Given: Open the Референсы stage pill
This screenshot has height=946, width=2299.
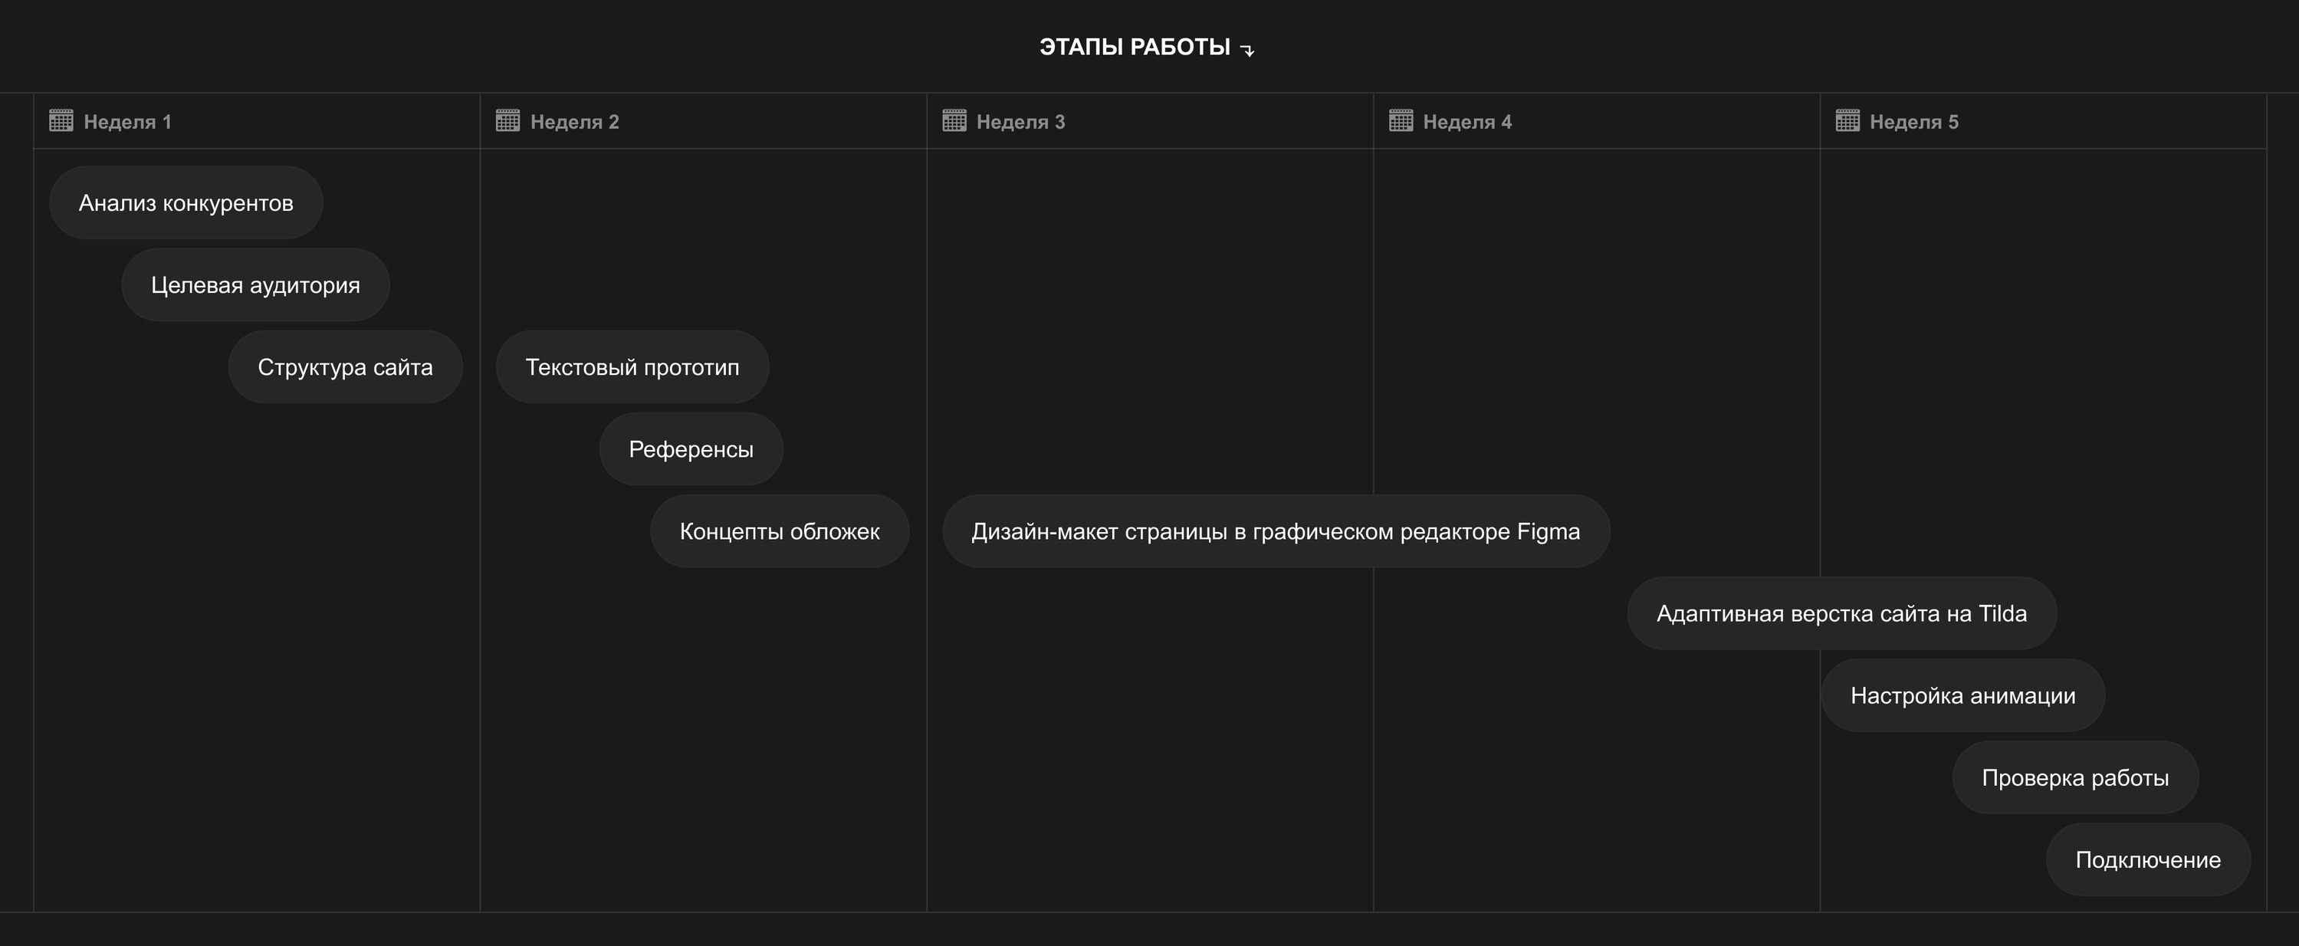Looking at the screenshot, I should [x=691, y=449].
